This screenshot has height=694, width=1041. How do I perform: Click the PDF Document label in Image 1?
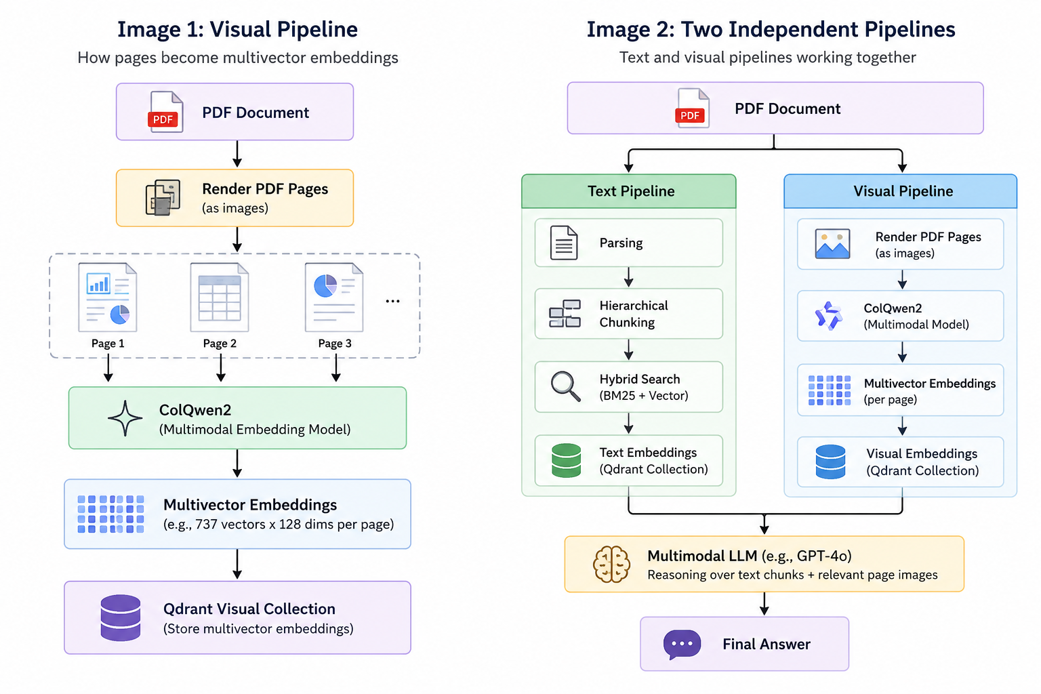(x=256, y=113)
